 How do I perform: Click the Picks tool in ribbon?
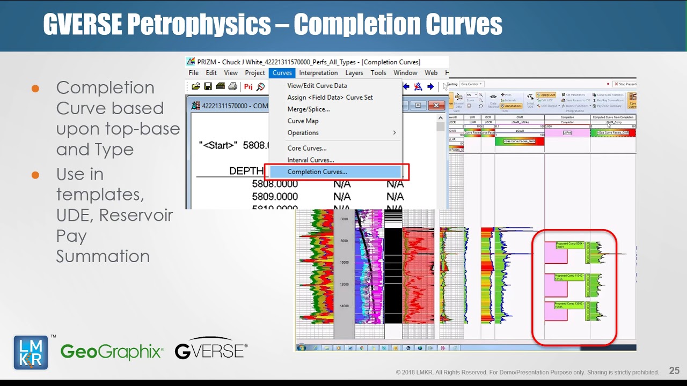pos(506,95)
